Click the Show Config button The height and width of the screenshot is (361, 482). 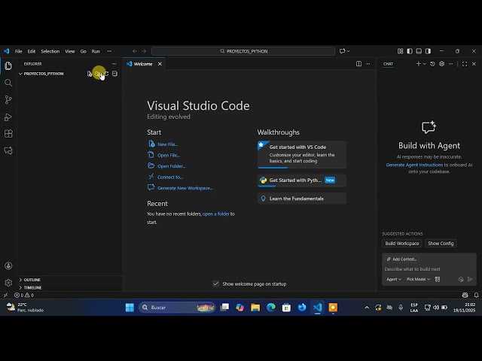pos(441,243)
